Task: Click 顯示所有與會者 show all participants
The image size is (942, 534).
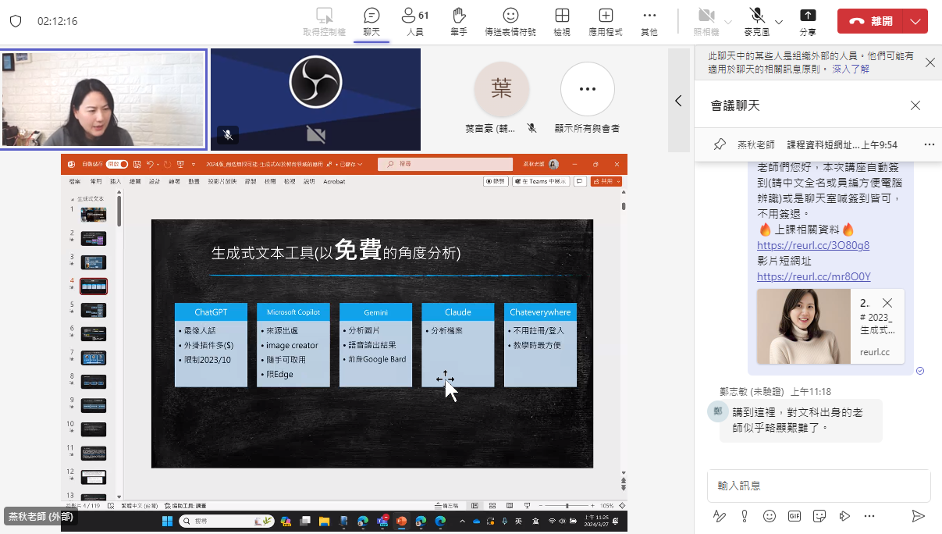Action: point(587,98)
